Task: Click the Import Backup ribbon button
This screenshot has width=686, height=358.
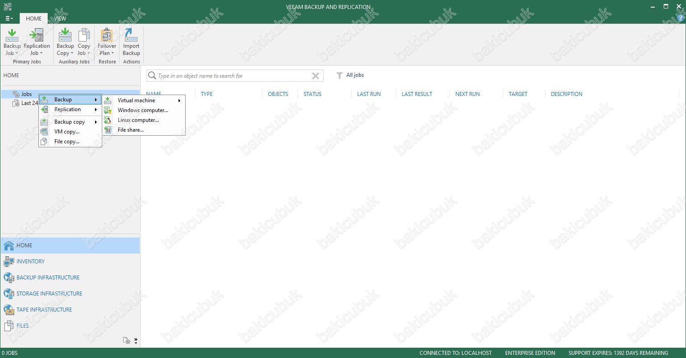Action: (x=131, y=42)
